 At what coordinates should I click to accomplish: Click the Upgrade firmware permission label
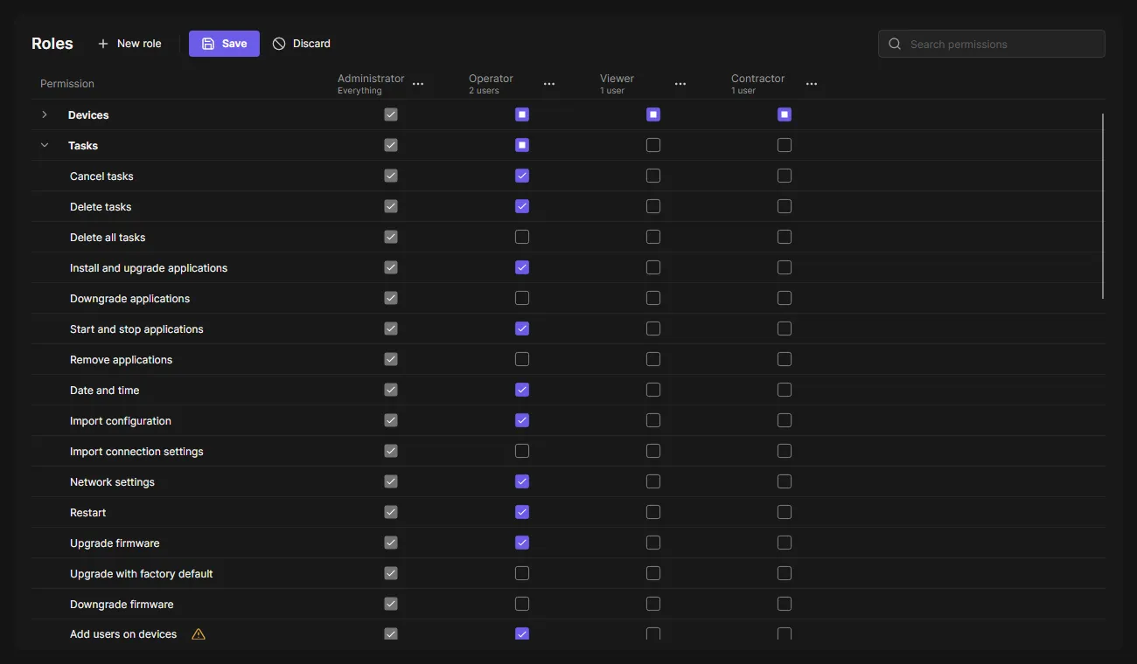click(x=115, y=543)
